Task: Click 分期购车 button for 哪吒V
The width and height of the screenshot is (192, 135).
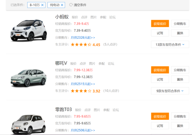Action: tap(180, 70)
